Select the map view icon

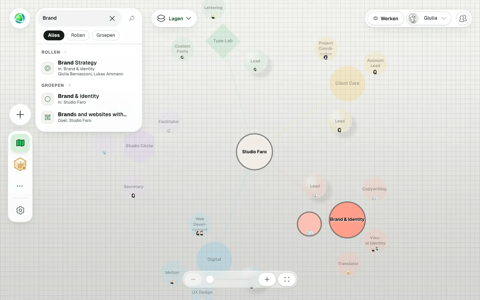20,143
